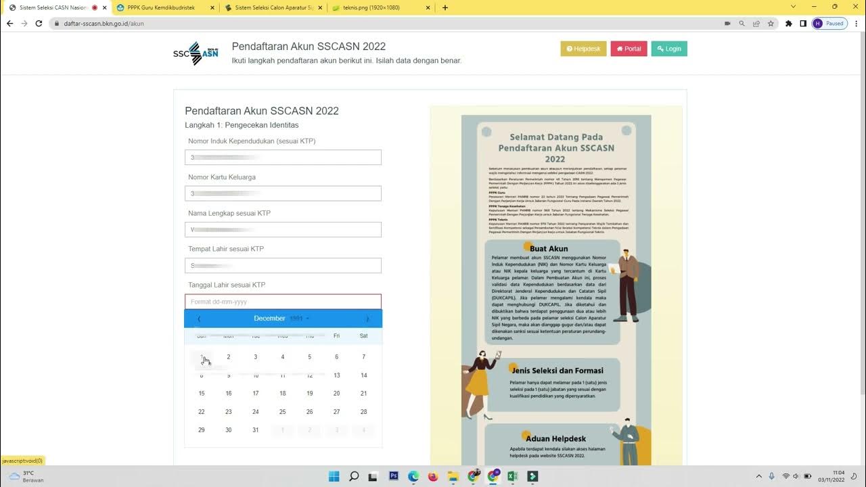Go to previous month in calendar
Screen dimensions: 866x487
(x=199, y=319)
